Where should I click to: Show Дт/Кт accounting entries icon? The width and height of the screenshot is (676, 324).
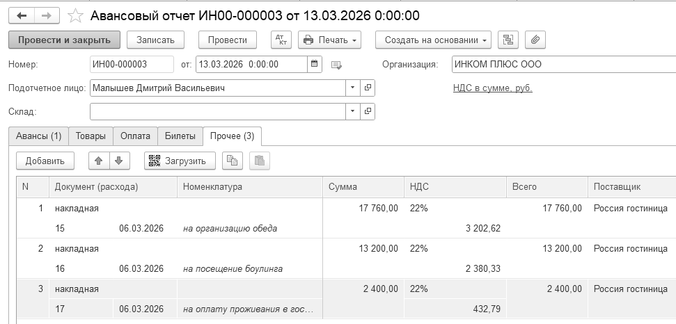[x=281, y=40]
